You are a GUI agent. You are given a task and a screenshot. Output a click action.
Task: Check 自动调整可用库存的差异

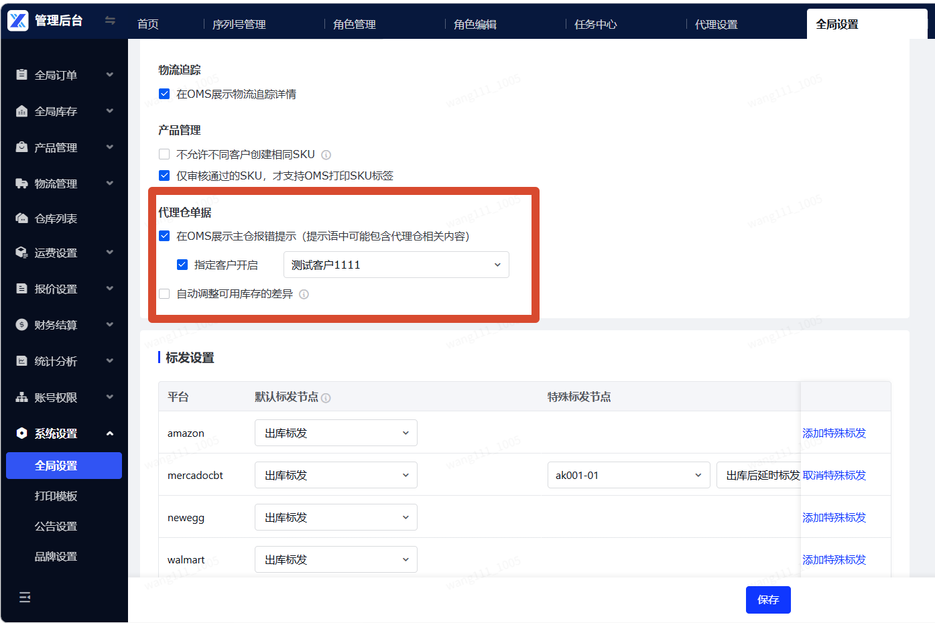pyautogui.click(x=164, y=293)
